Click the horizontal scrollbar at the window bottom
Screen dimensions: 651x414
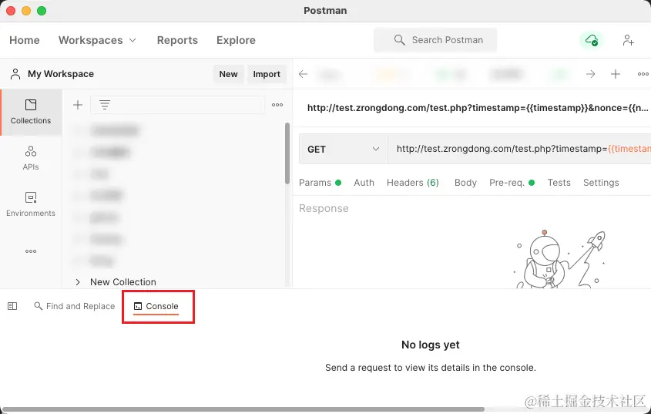click(243, 409)
